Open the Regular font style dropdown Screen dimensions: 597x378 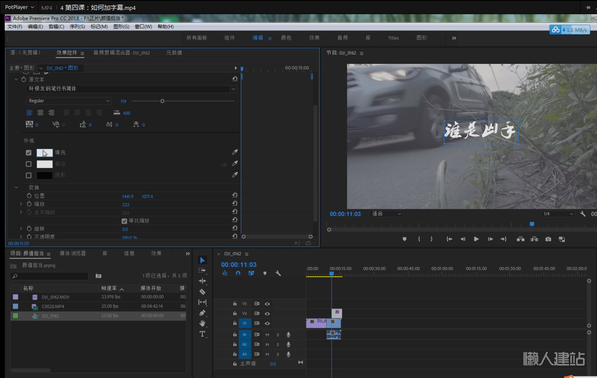tap(69, 101)
